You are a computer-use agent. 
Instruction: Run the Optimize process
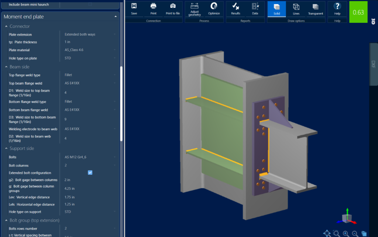214,9
